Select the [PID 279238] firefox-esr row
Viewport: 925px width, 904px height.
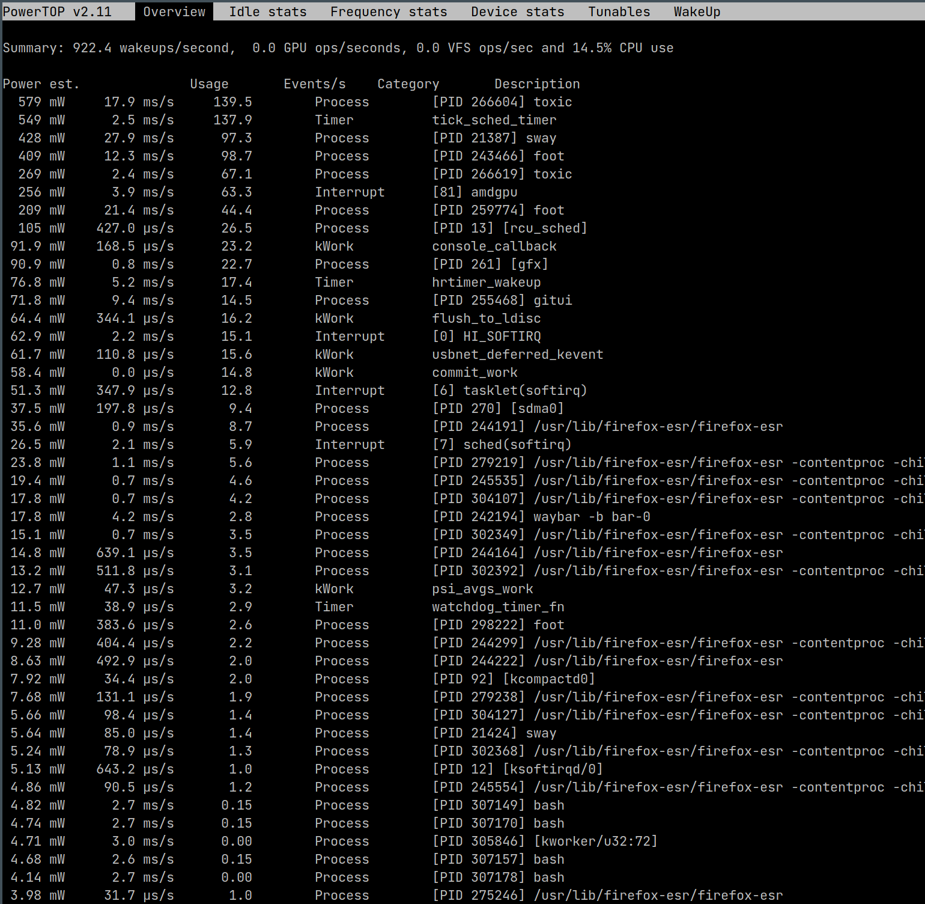pyautogui.click(x=462, y=697)
